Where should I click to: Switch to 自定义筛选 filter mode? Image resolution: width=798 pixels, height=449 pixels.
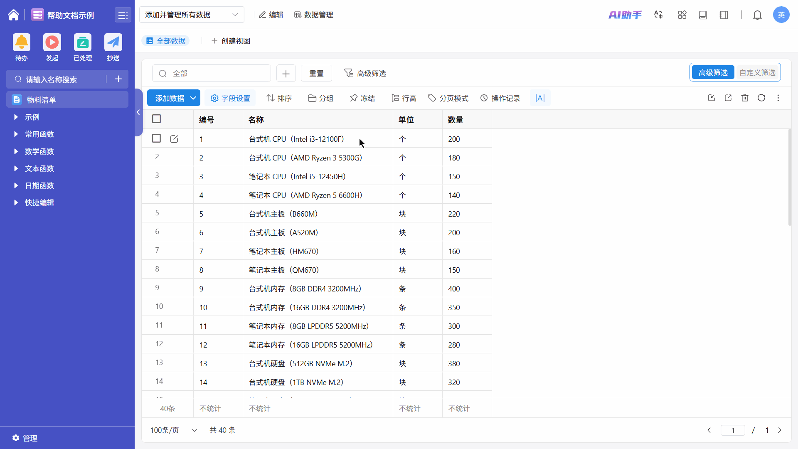(757, 73)
